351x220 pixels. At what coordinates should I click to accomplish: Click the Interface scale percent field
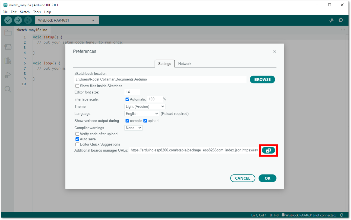click(x=154, y=99)
